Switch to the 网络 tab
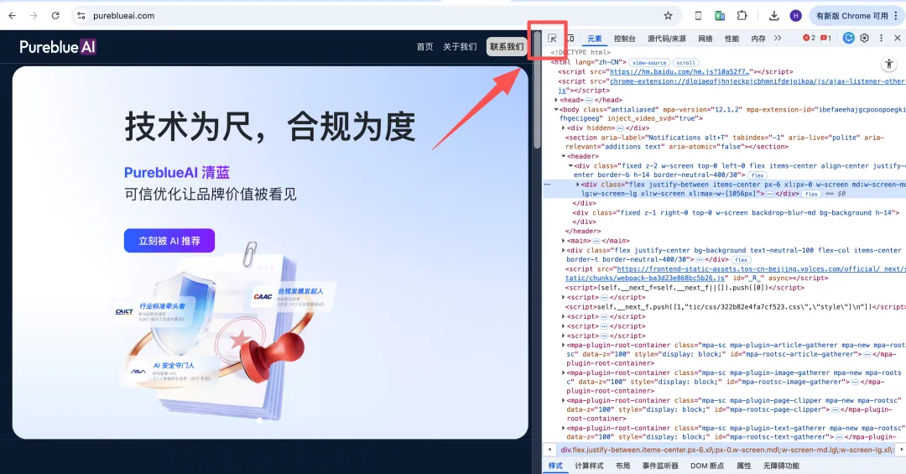Viewport: 906px width, 474px height. [x=706, y=39]
